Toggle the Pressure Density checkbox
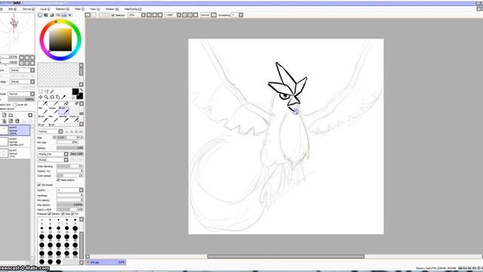The width and height of the screenshot is (483, 272). [49, 214]
